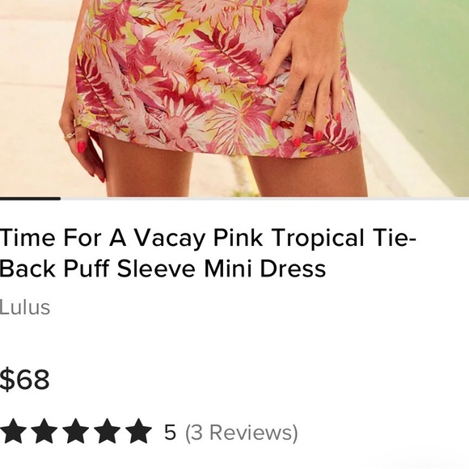Select the fifth rating star

pyautogui.click(x=138, y=431)
